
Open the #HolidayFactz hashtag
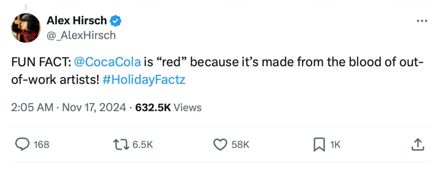click(x=145, y=79)
